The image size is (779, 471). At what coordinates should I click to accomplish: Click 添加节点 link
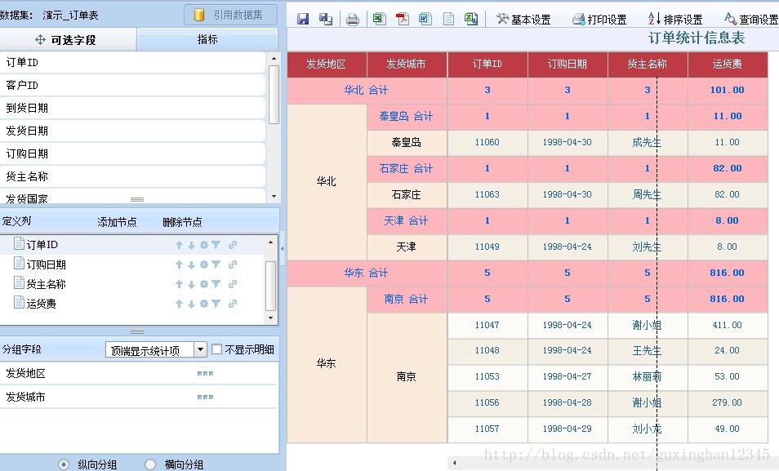point(117,222)
